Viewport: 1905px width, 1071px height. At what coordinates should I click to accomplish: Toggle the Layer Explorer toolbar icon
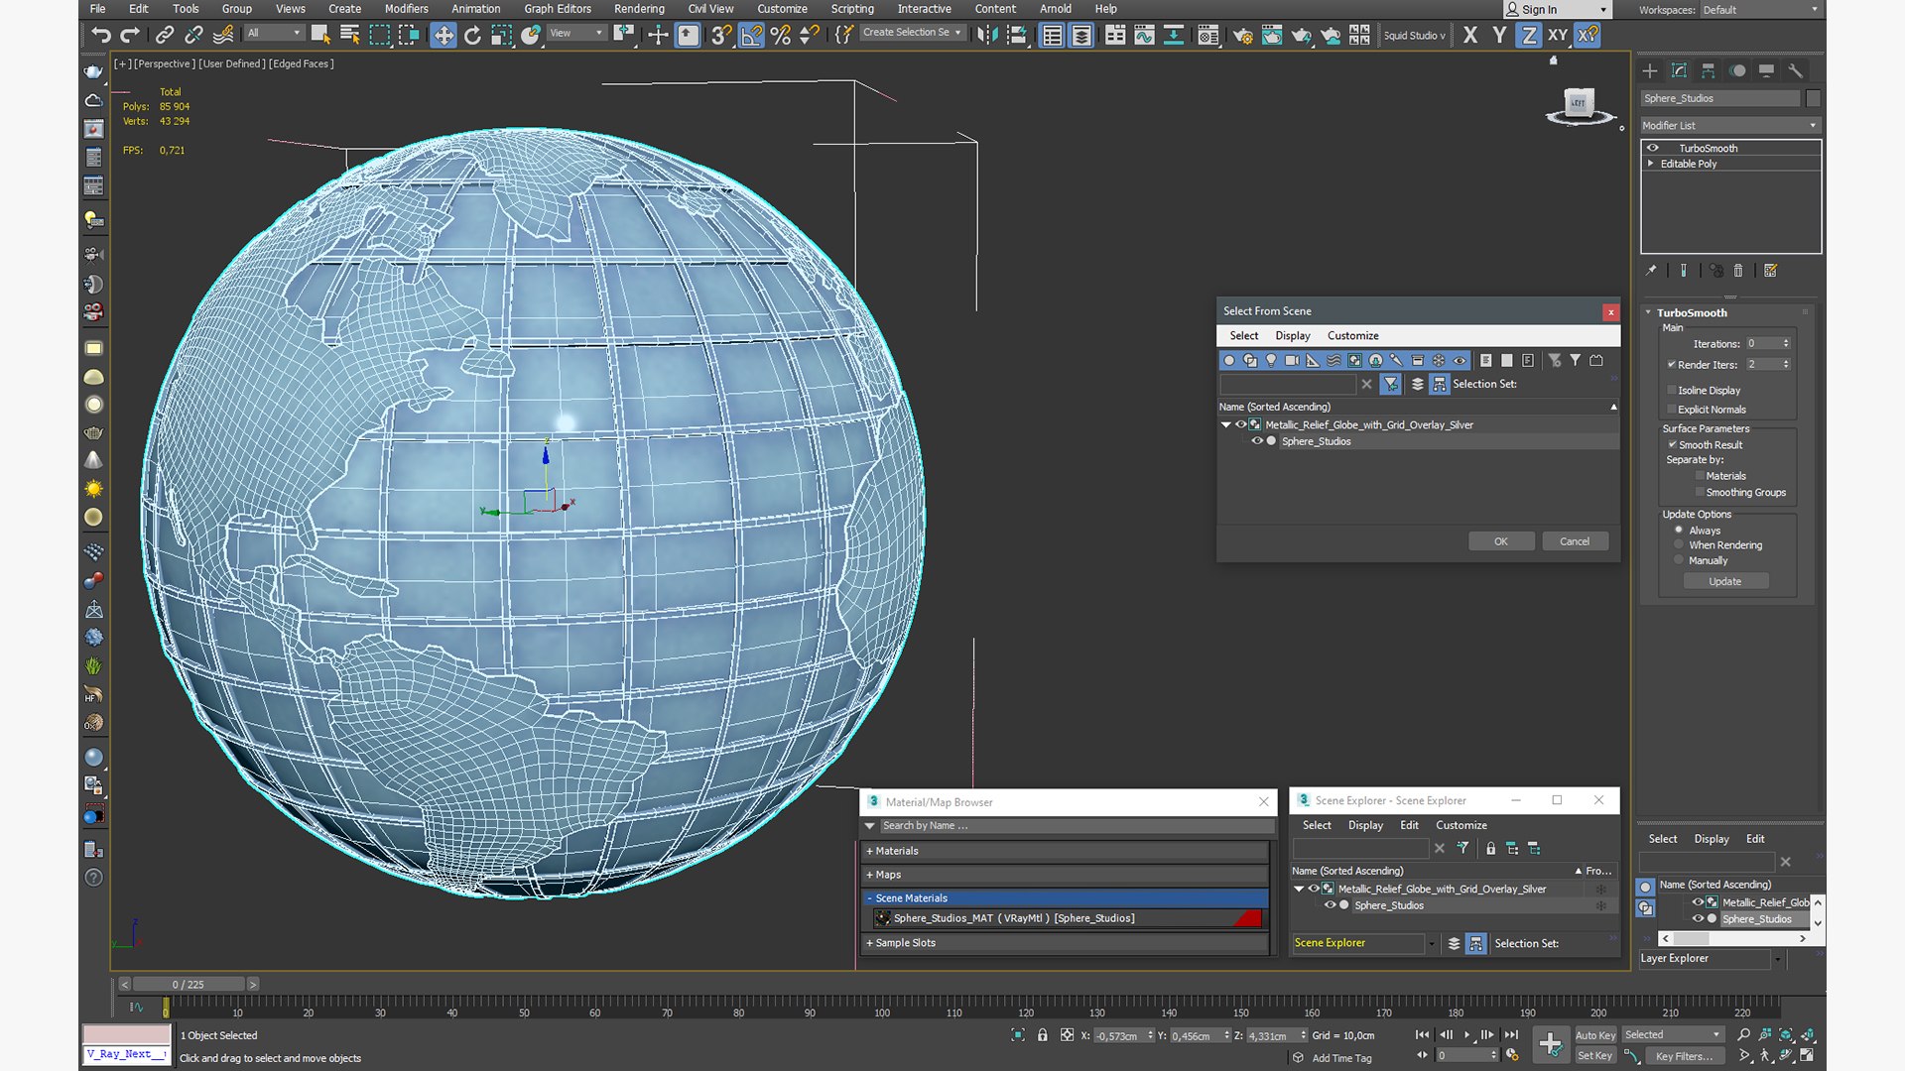1081,36
